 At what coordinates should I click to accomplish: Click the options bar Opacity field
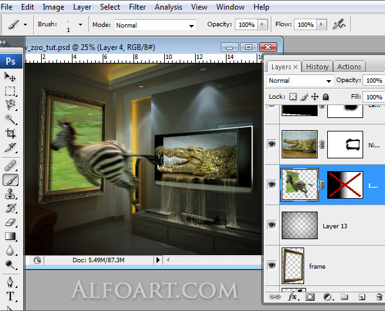click(246, 24)
